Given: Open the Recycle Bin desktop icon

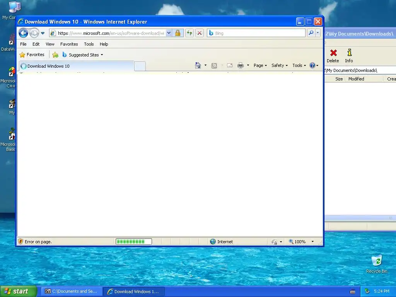Looking at the screenshot, I should pos(377,264).
